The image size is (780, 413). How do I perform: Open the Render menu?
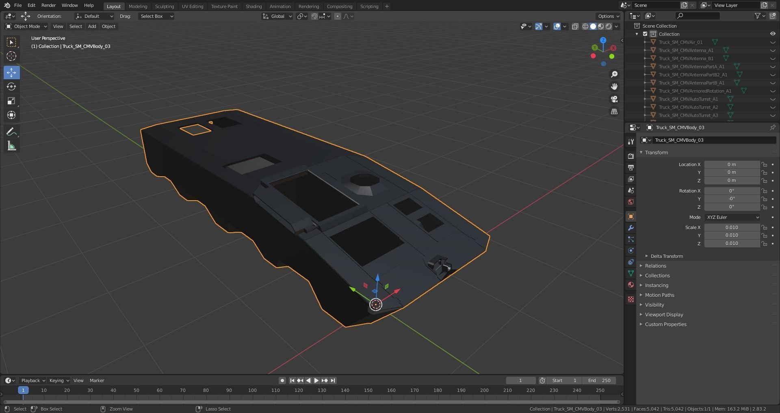48,5
